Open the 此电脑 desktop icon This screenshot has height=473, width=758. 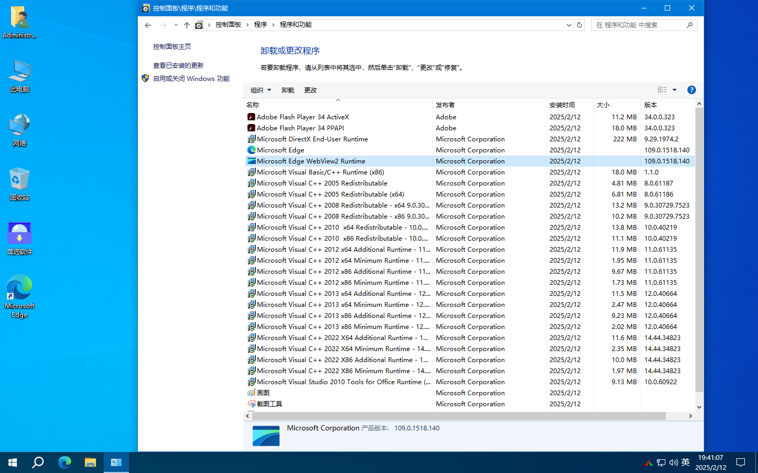click(19, 77)
